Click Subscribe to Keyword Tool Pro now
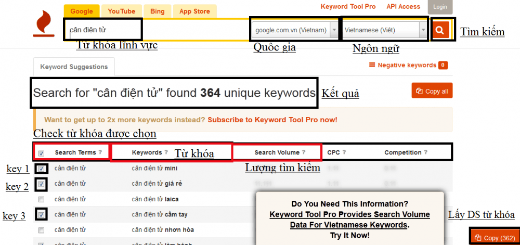The height and width of the screenshot is (245, 520). 272,120
